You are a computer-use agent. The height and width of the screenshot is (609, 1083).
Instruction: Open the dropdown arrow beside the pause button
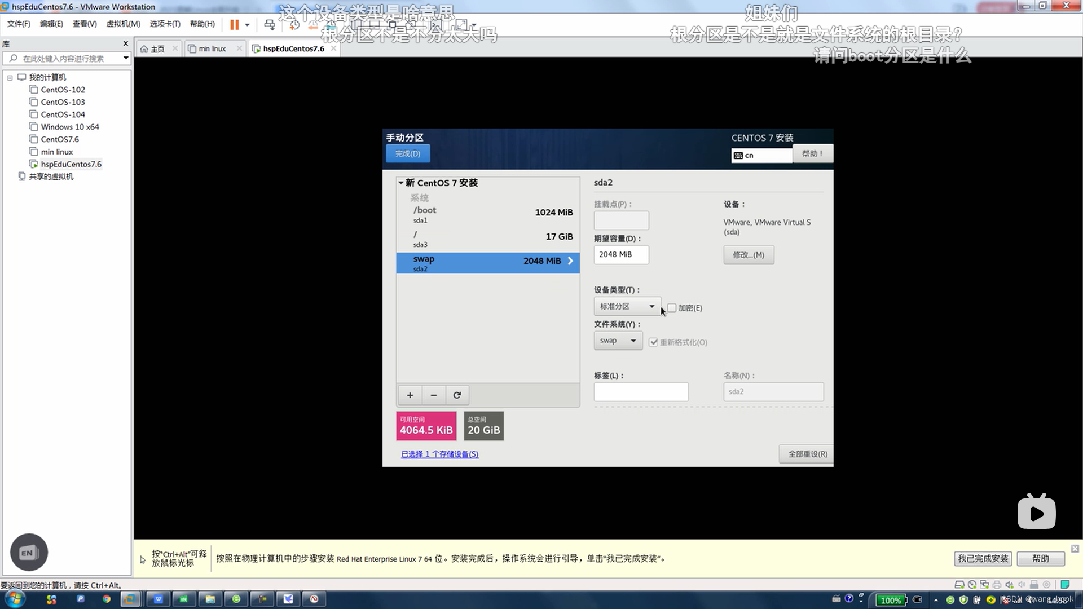coord(247,25)
